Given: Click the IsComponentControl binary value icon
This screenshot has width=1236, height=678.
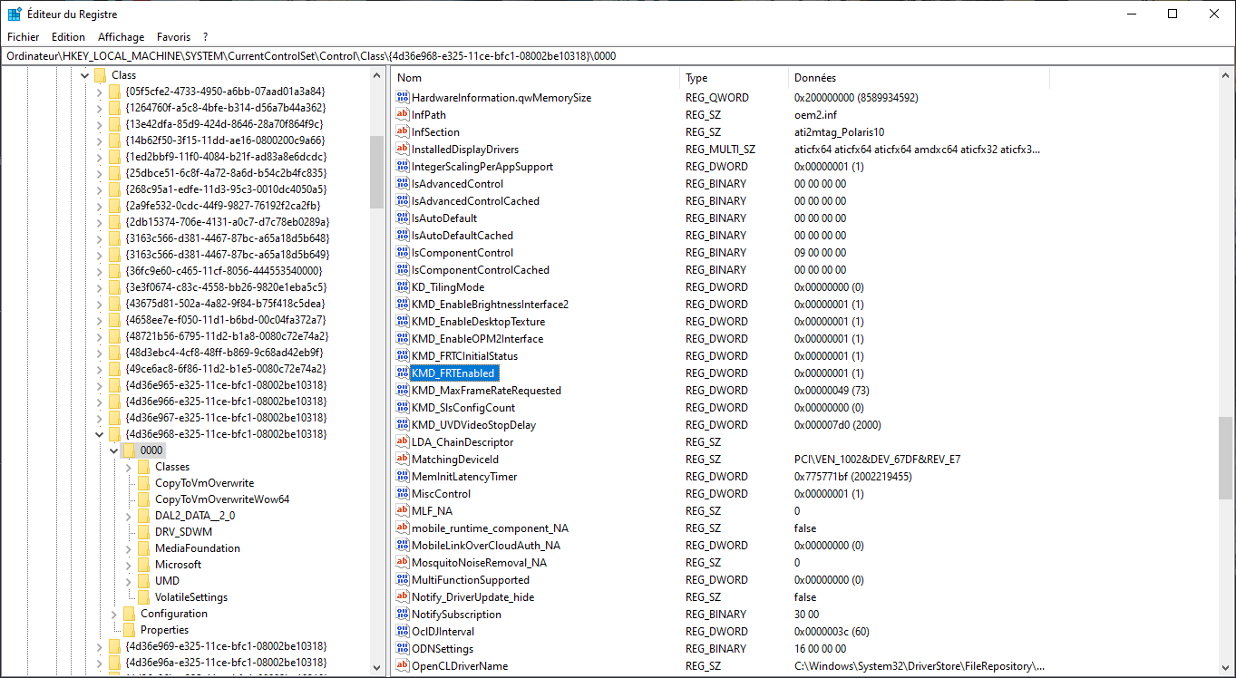Looking at the screenshot, I should pos(404,253).
